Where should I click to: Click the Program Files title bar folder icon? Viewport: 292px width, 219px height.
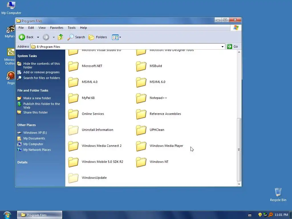[18, 21]
